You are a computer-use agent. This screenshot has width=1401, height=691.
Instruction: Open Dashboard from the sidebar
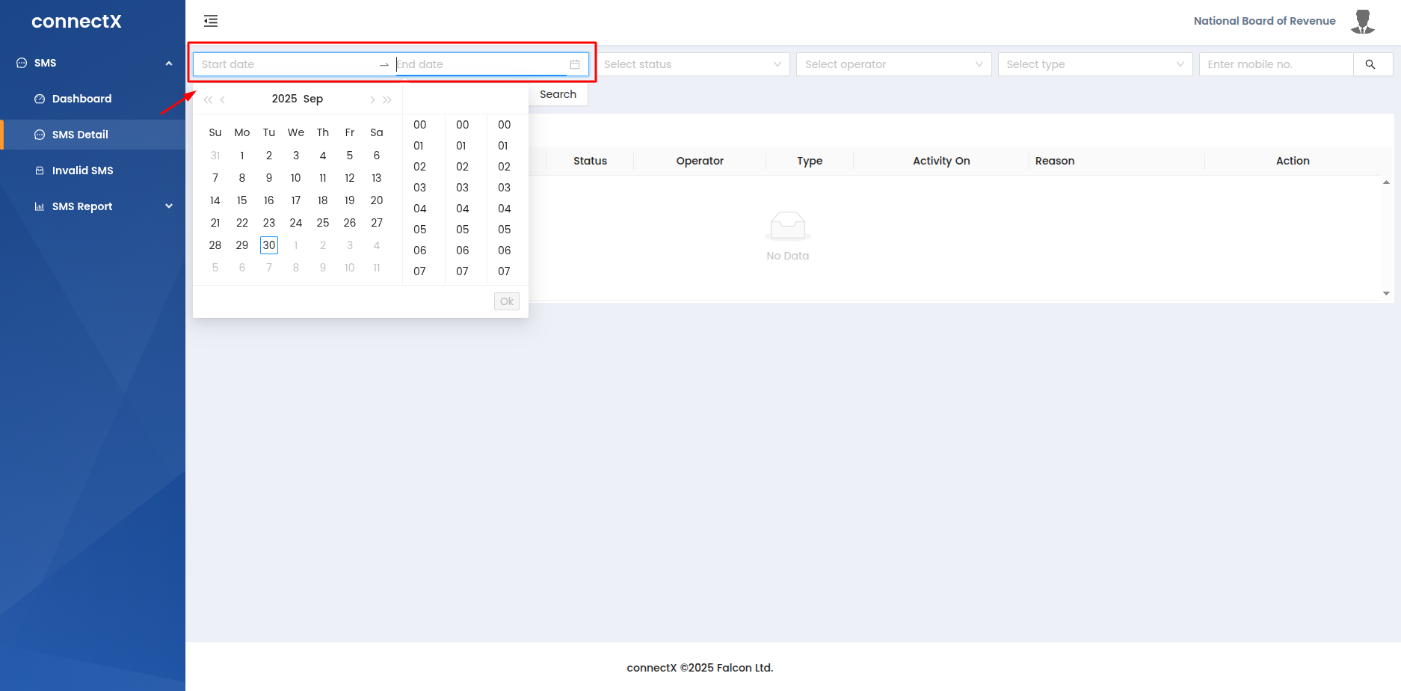coord(81,99)
